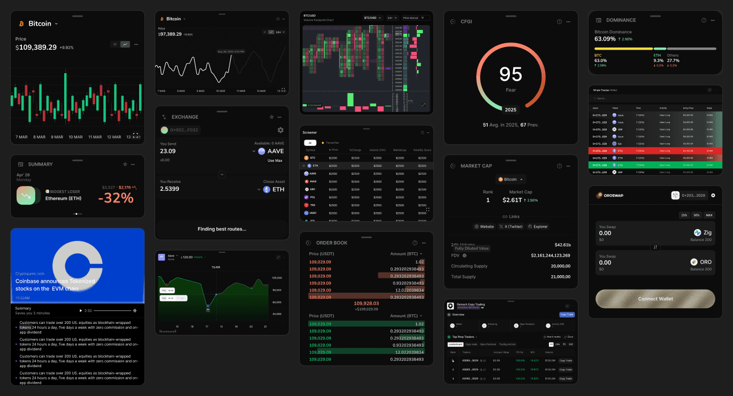Toggle the star next to the ETH row in Screener

[304, 166]
